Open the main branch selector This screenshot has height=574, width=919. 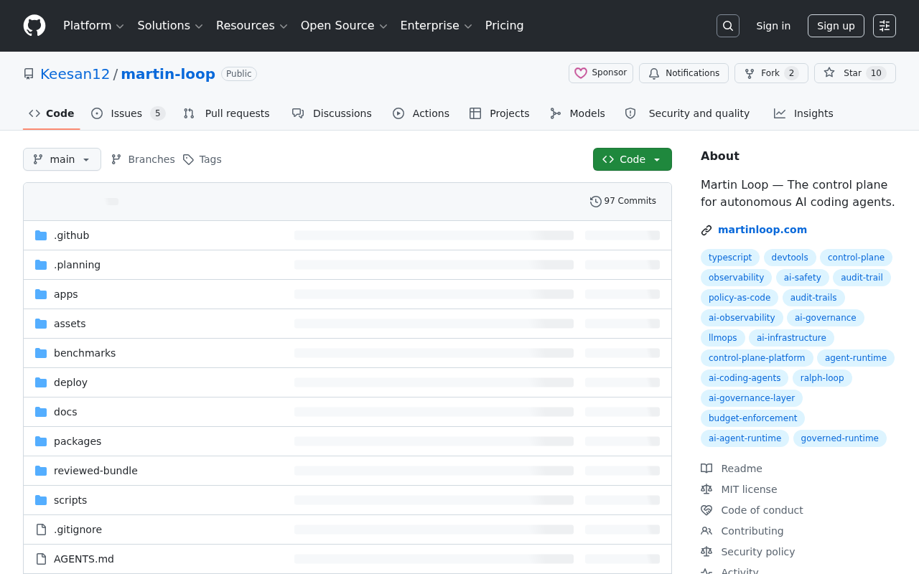pyautogui.click(x=62, y=159)
